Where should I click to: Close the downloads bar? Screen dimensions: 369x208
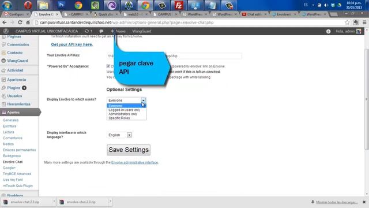point(364,202)
